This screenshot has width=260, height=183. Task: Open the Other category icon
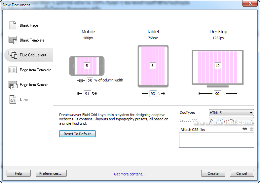point(13,100)
